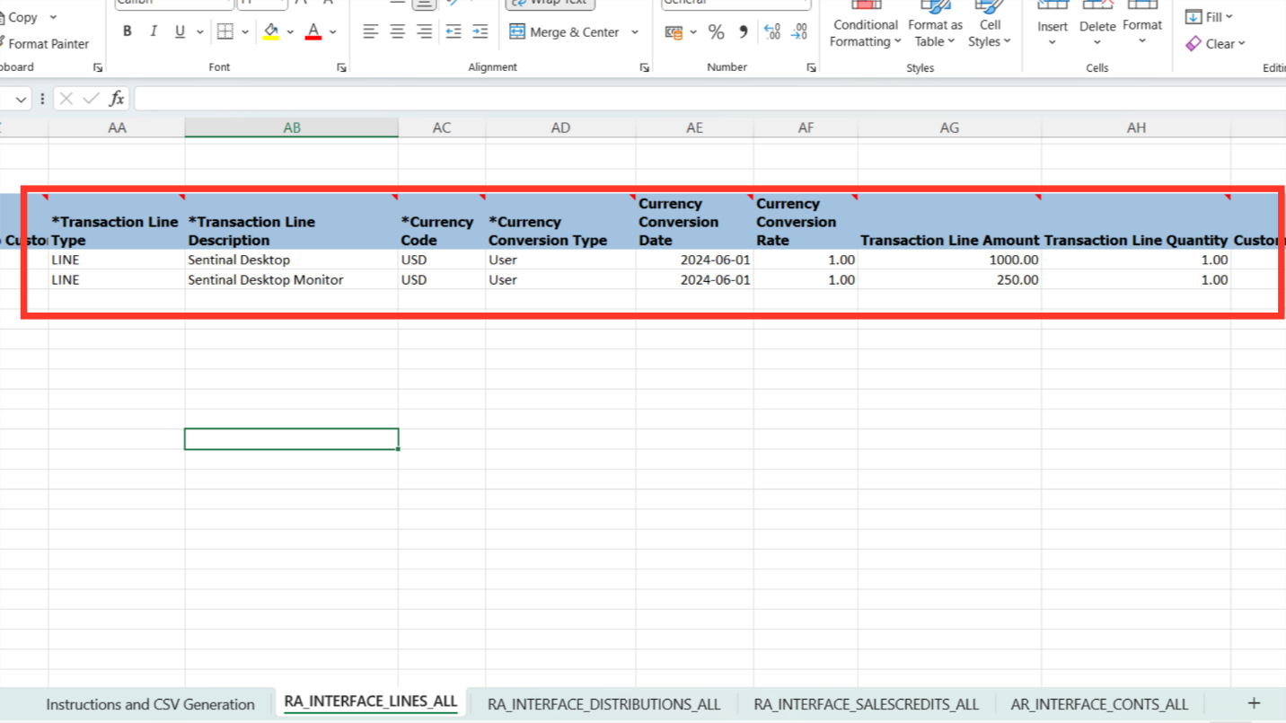Open fill color dropdown arrow
This screenshot has width=1286, height=723.
click(x=290, y=31)
